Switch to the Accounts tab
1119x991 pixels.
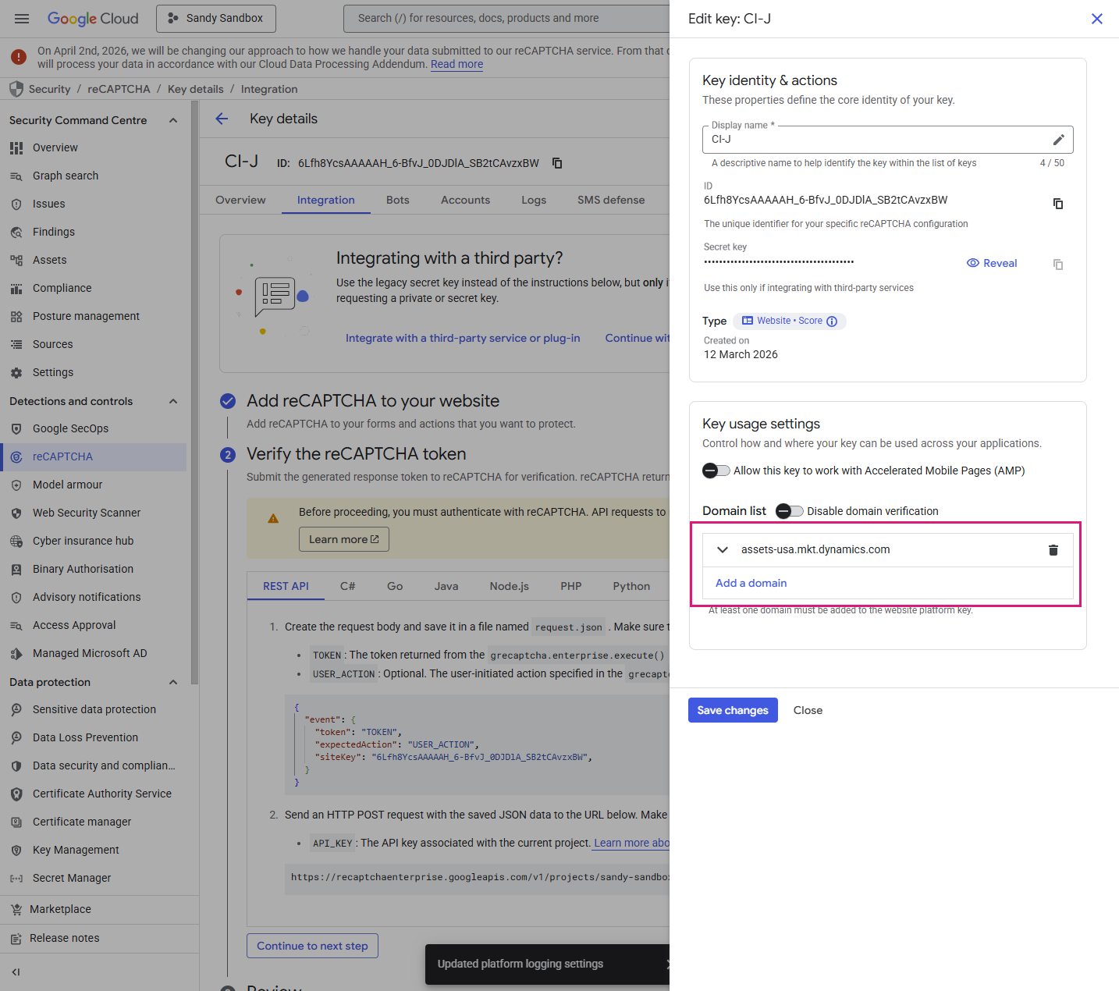(466, 200)
